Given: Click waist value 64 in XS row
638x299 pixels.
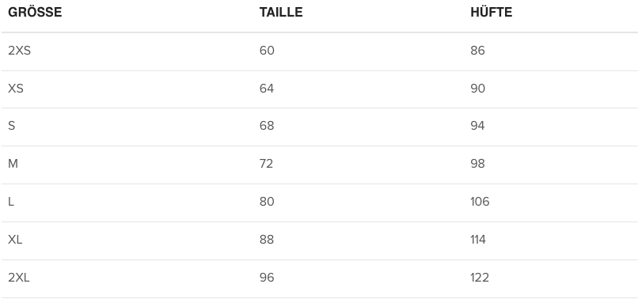Looking at the screenshot, I should point(267,89).
